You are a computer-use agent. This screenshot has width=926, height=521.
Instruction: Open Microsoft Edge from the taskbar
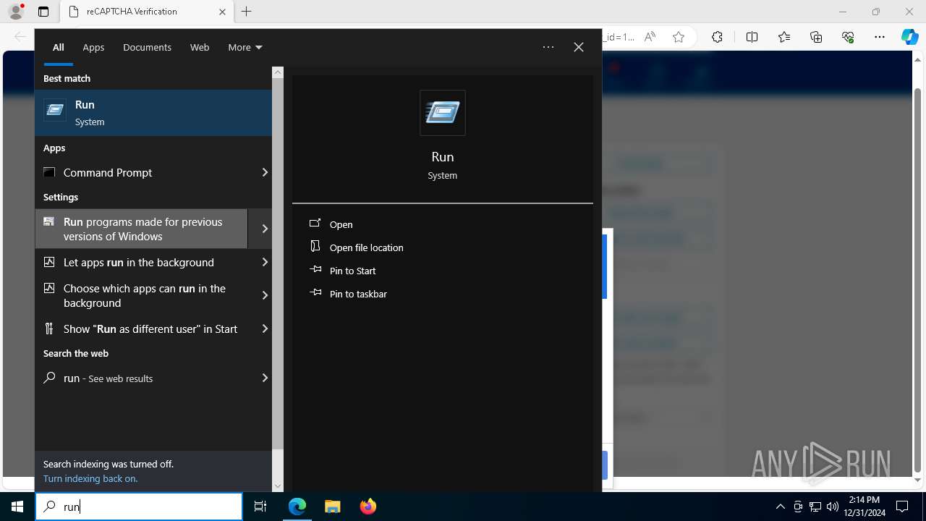[297, 507]
